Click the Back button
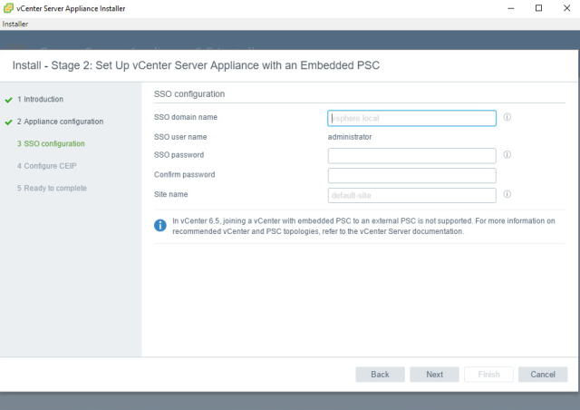 point(381,375)
